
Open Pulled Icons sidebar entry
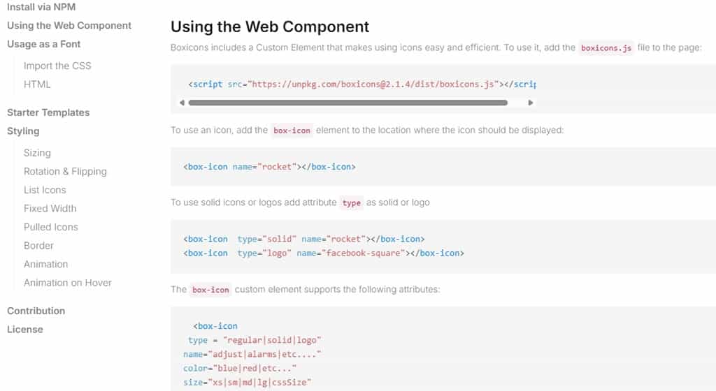(50, 227)
